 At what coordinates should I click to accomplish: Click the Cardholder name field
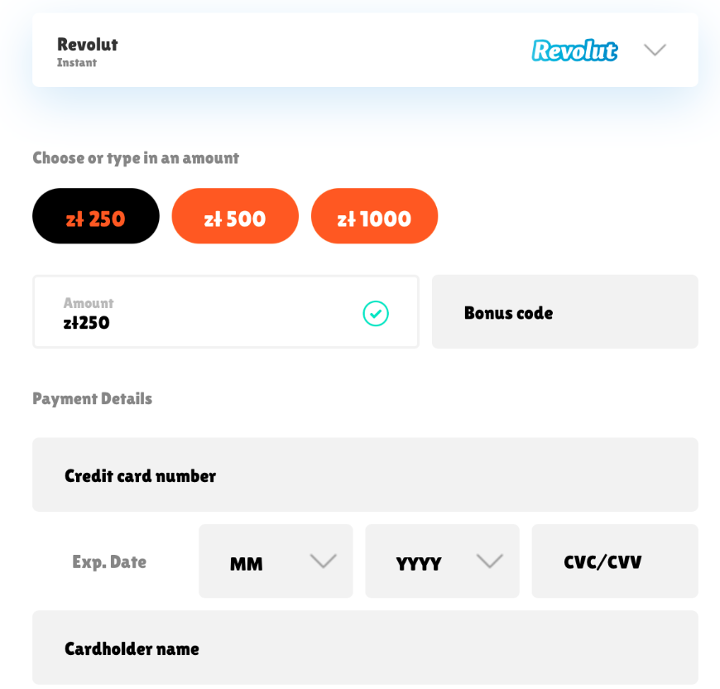(366, 648)
